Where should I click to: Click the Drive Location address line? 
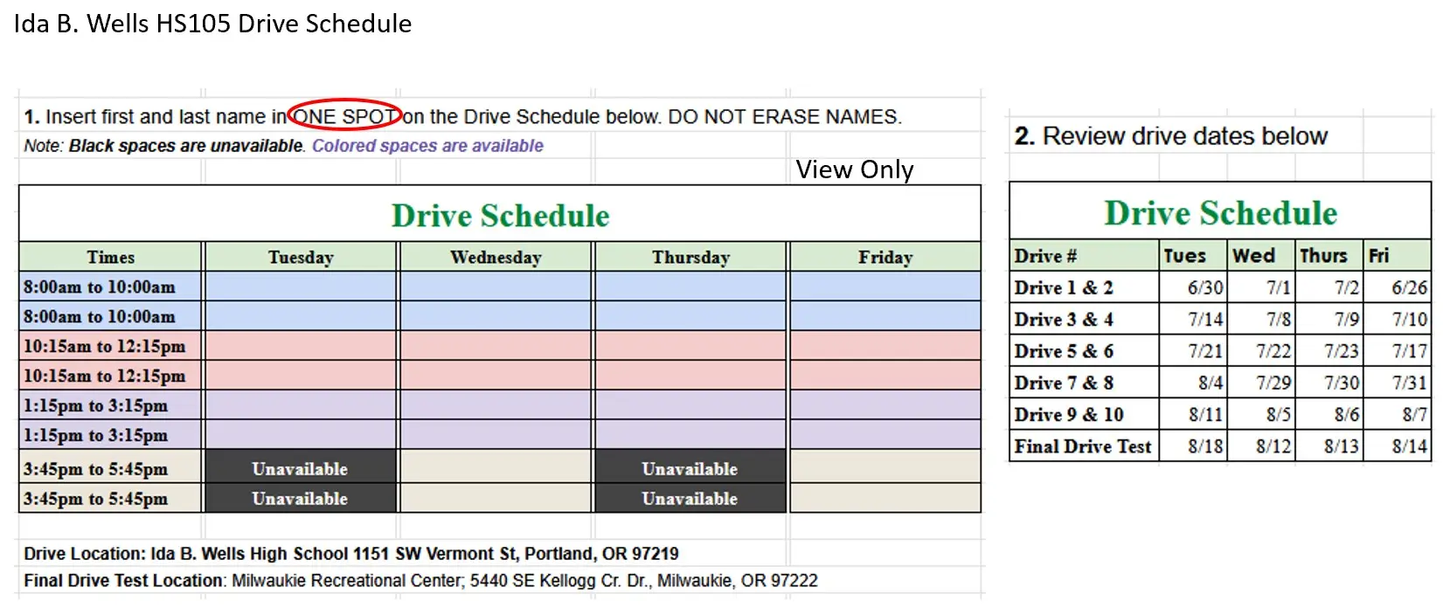350,553
